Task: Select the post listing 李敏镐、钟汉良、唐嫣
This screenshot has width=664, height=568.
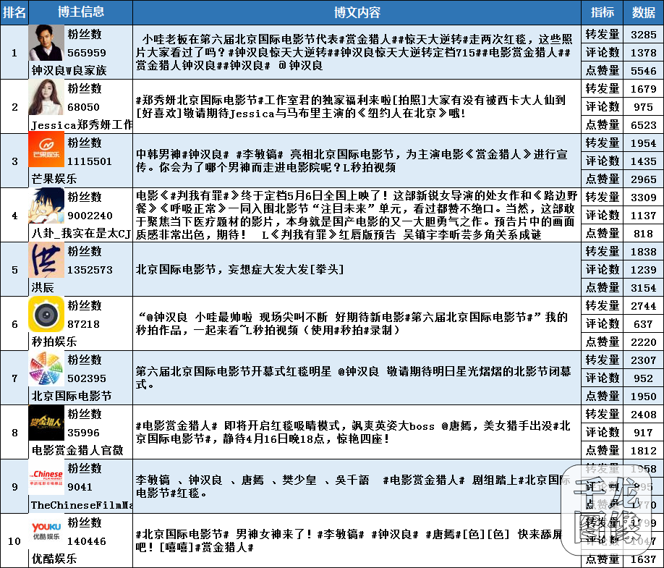Action: coord(353,486)
